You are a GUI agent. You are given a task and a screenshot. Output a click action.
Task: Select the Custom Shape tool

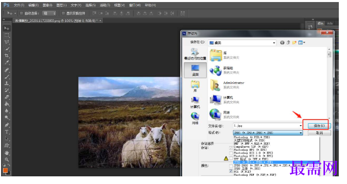(7, 145)
